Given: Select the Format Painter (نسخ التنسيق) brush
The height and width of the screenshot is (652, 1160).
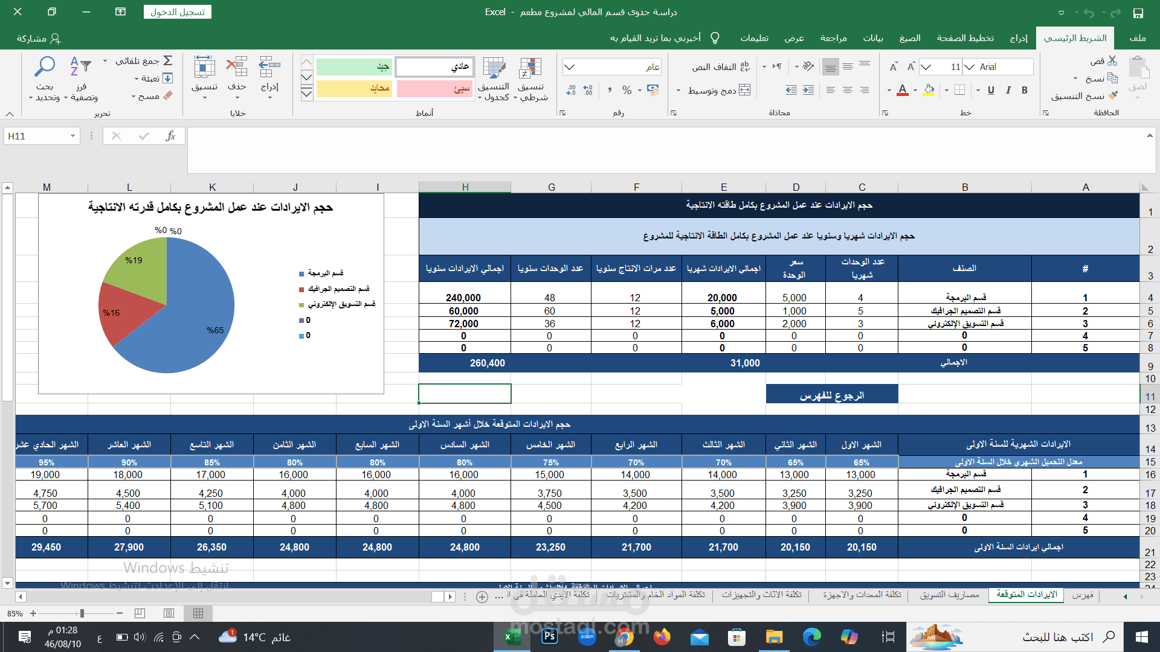Looking at the screenshot, I should coord(1113,96).
